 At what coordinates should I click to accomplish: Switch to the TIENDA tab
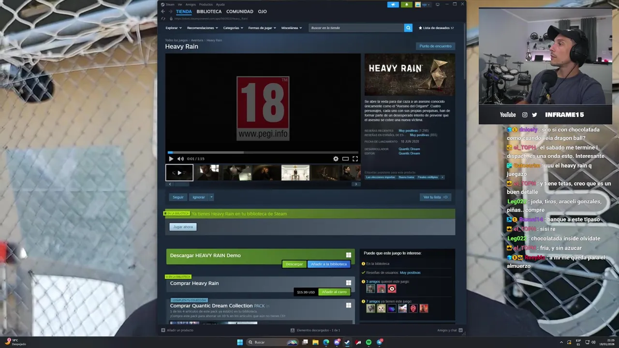[184, 11]
